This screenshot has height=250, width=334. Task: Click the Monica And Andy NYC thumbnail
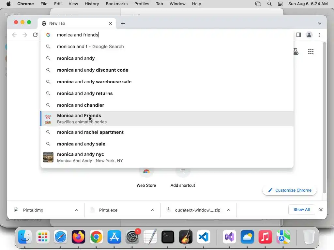(x=48, y=157)
